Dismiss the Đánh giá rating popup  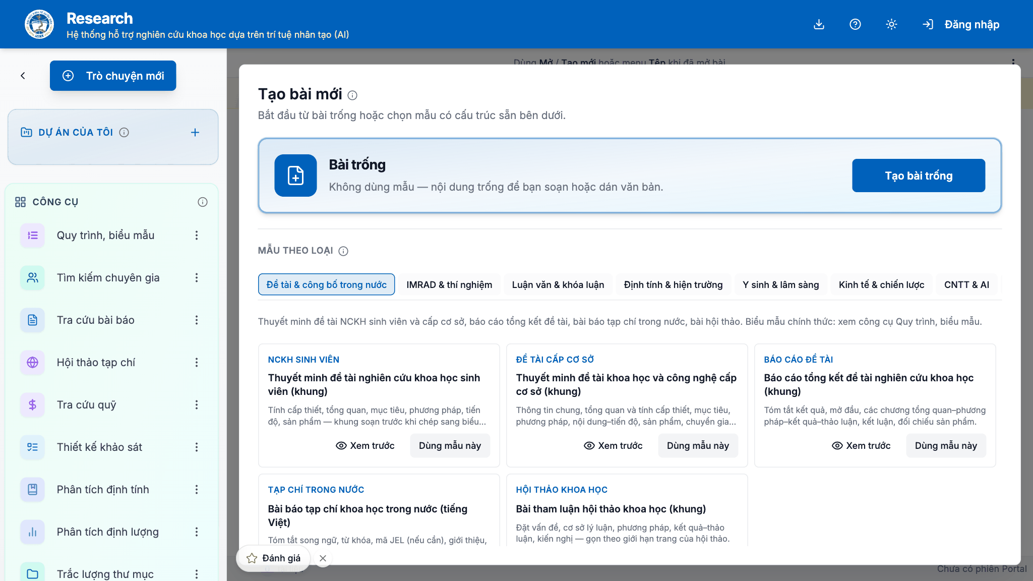(323, 558)
